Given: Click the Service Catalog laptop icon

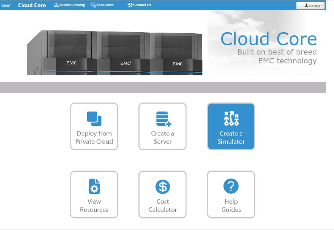Looking at the screenshot, I should [x=56, y=5].
